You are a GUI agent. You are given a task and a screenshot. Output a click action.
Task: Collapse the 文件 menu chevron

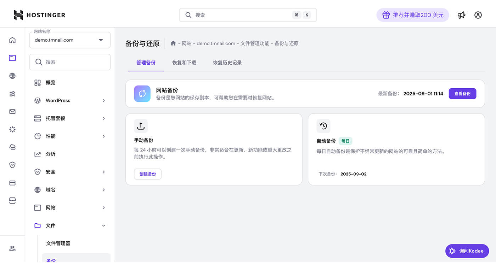point(103,225)
